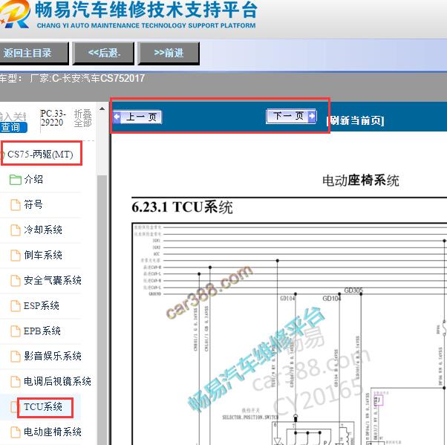The width and height of the screenshot is (447, 445).
Task: Open the 电调后视镜系统 tree item
Action: pyautogui.click(x=58, y=381)
